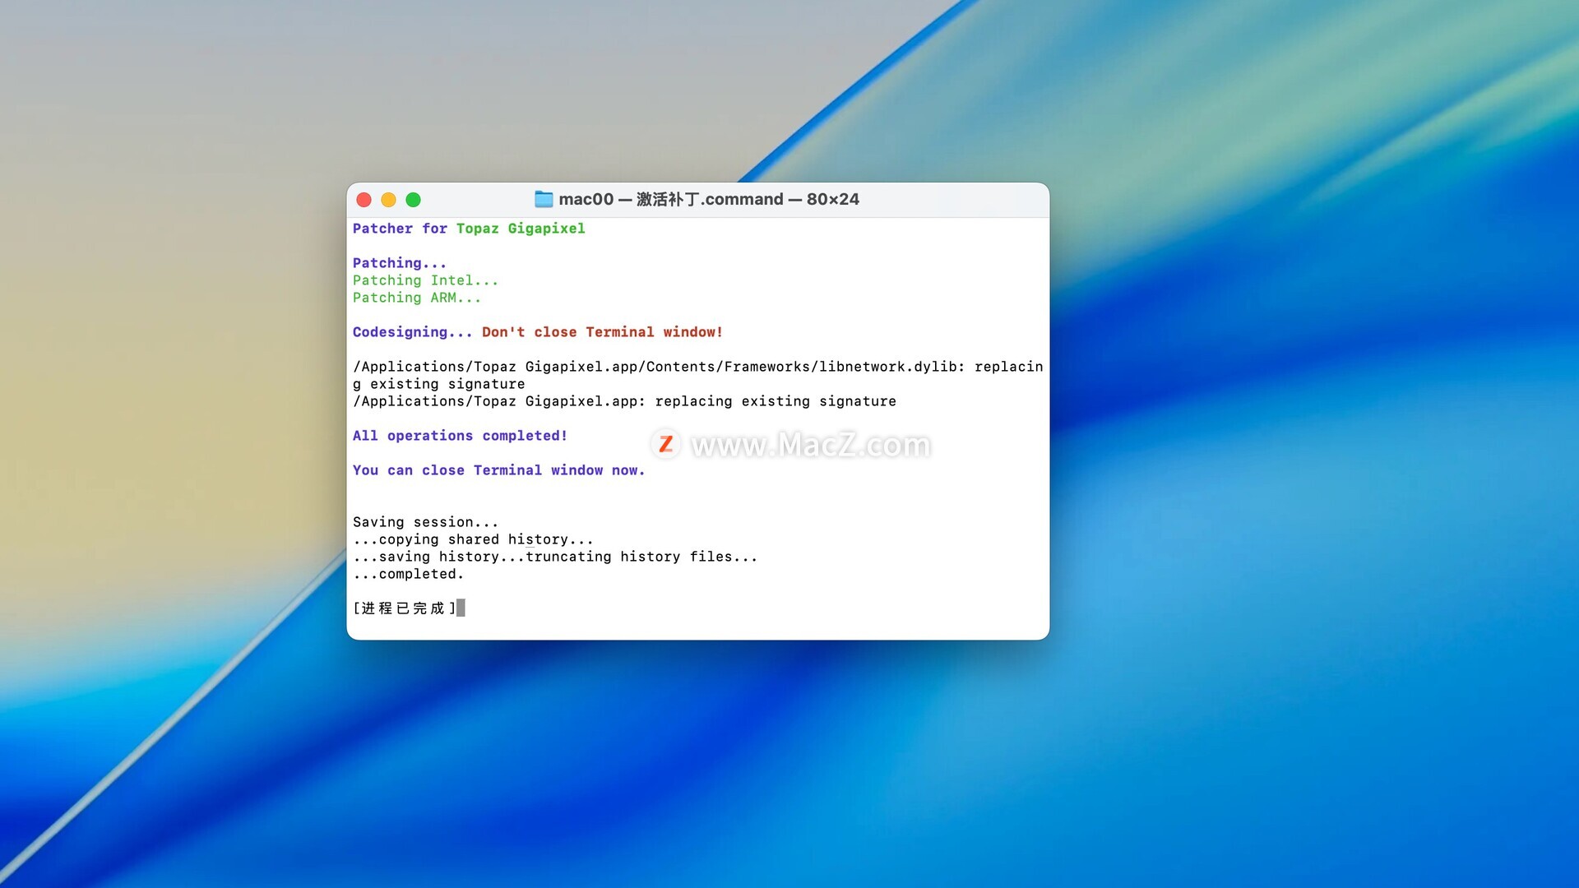Zoom the Terminal window with green button
Image resolution: width=1579 pixels, height=888 pixels.
(x=413, y=200)
